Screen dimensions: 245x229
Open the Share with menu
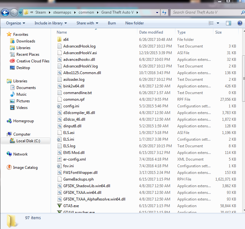(87, 23)
